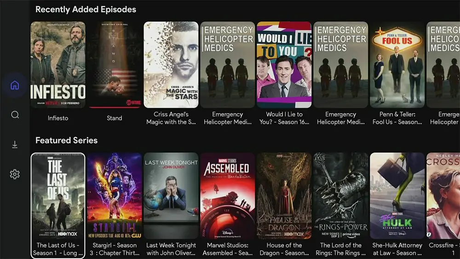
Task: Click 'Last Week Tonight with John Oliver' caption
Action: (171, 249)
